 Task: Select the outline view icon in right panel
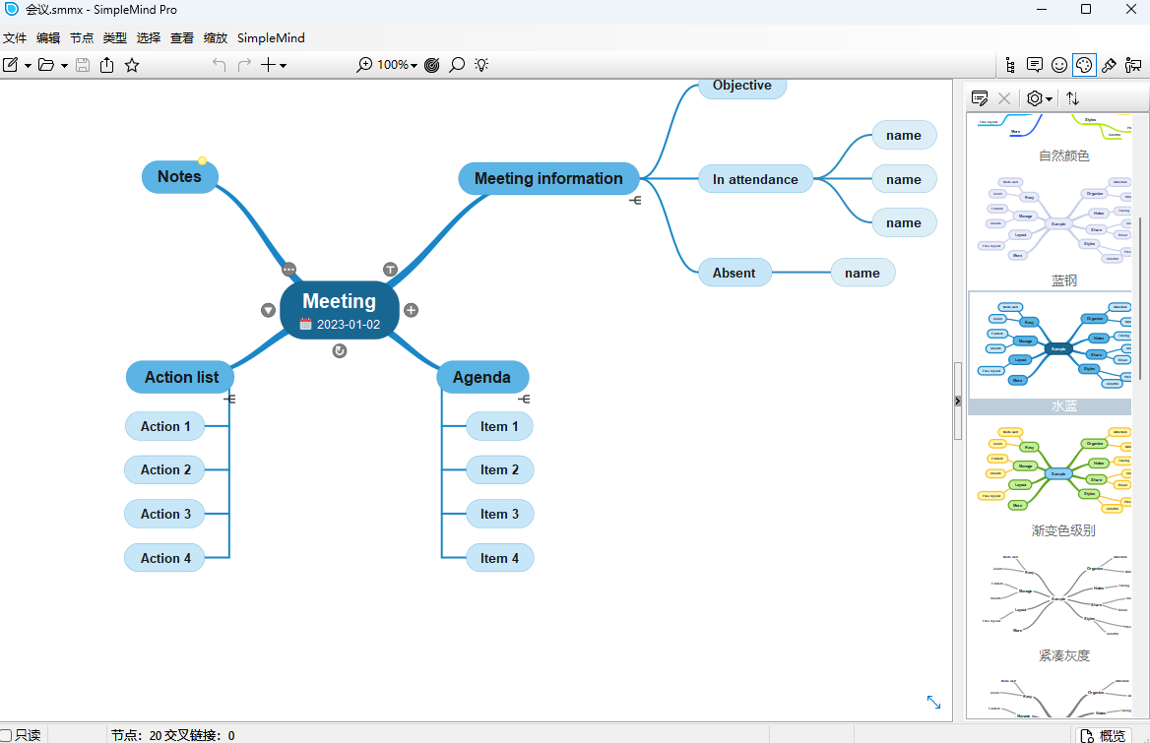coord(1011,65)
